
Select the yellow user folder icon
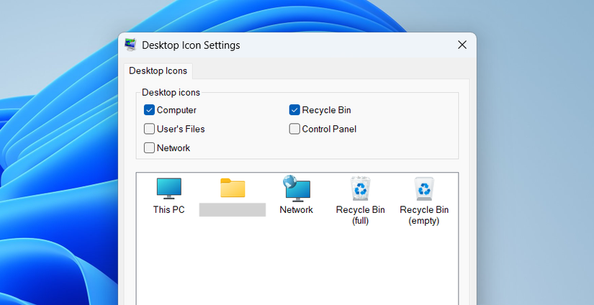click(233, 188)
